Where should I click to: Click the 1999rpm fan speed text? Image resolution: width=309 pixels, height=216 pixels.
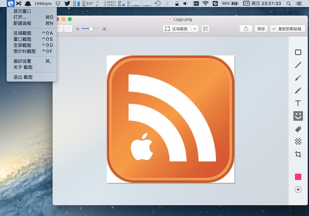[x=43, y=3]
